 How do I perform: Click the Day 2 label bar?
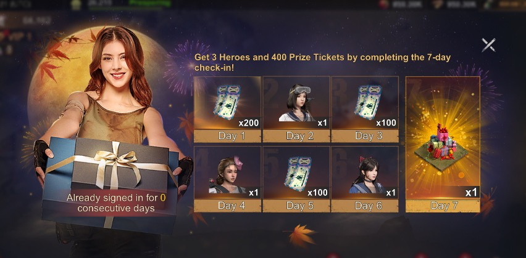[296, 136]
